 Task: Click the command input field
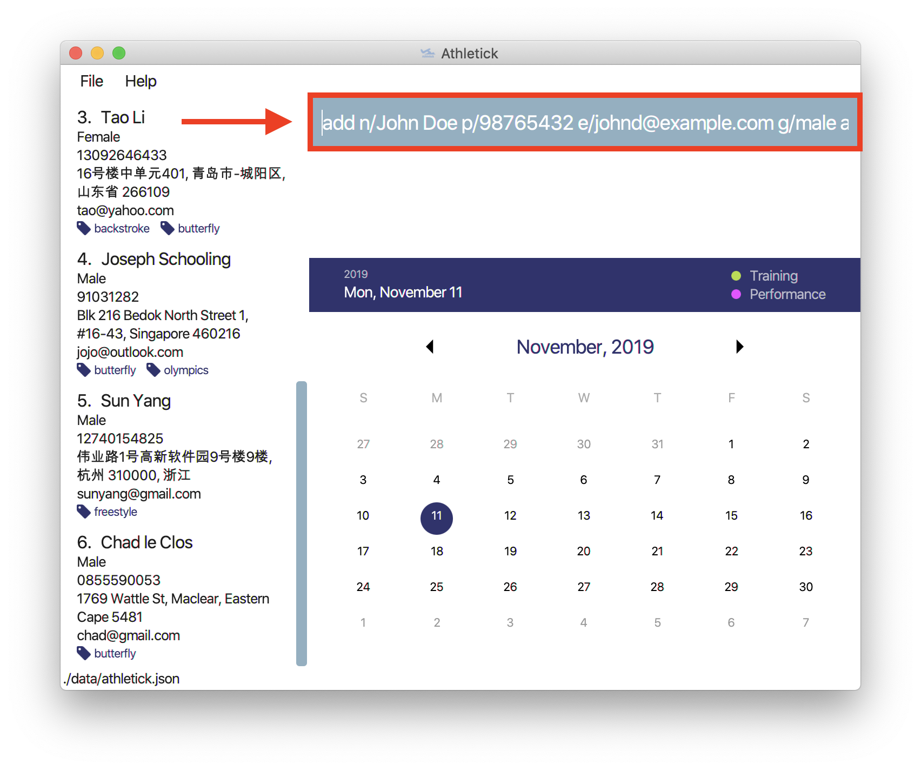(585, 123)
